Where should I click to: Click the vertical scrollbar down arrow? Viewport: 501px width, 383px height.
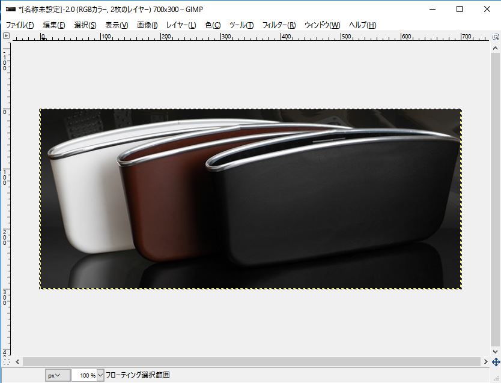point(495,352)
